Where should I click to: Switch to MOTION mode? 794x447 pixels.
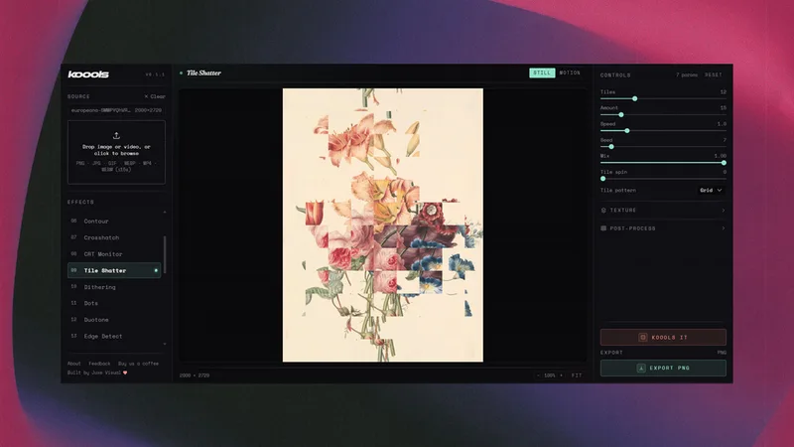570,73
